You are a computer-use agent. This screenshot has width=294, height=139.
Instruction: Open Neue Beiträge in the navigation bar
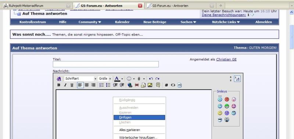(155, 22)
